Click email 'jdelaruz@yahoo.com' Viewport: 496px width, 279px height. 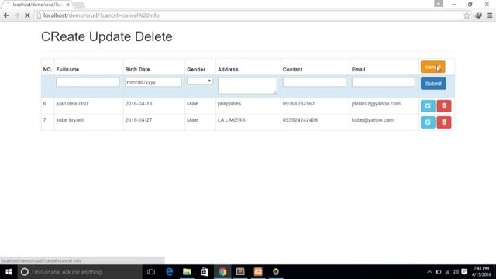tap(376, 103)
